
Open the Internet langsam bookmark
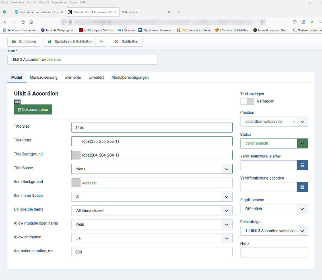271,30
